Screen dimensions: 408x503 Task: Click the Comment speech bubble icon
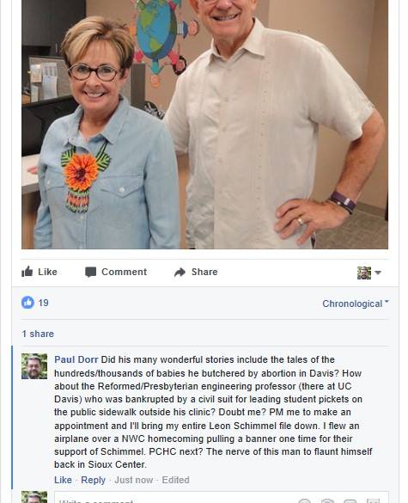coord(90,272)
